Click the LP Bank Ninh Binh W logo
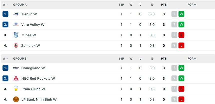Screen dimensions: 215x104 point(16,99)
